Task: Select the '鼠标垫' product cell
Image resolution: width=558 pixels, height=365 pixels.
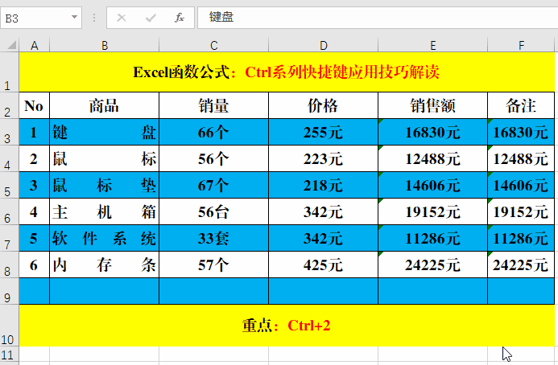Action: tap(104, 185)
